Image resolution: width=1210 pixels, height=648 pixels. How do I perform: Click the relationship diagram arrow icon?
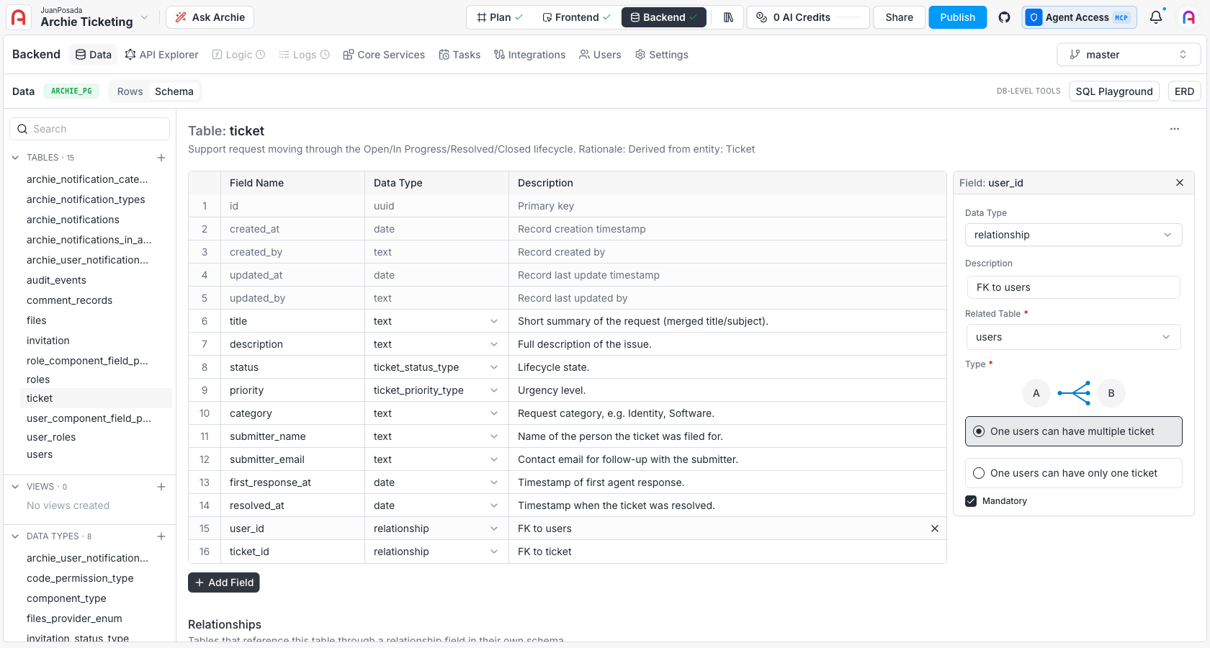(1074, 393)
